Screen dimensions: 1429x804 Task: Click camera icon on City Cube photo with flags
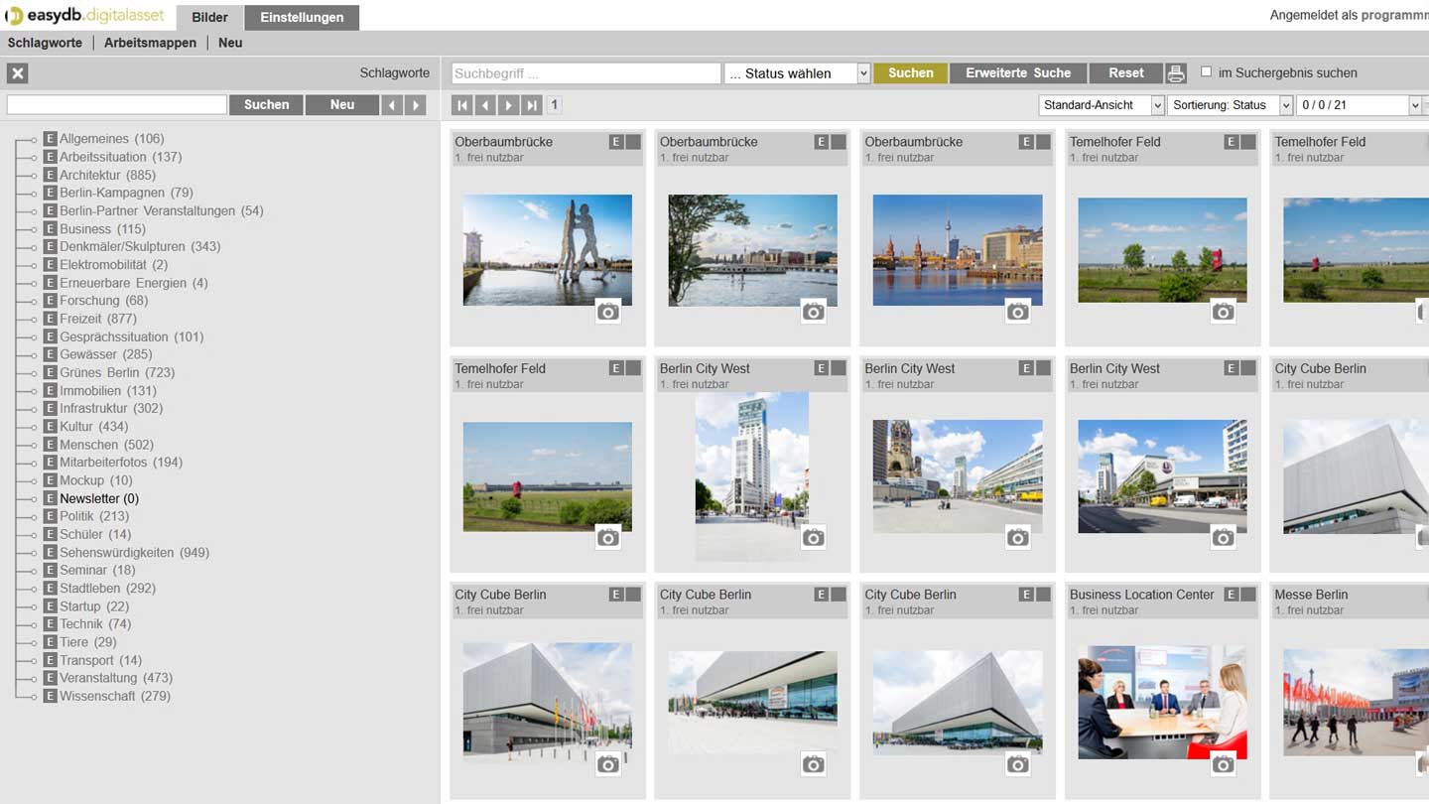[x=608, y=764]
